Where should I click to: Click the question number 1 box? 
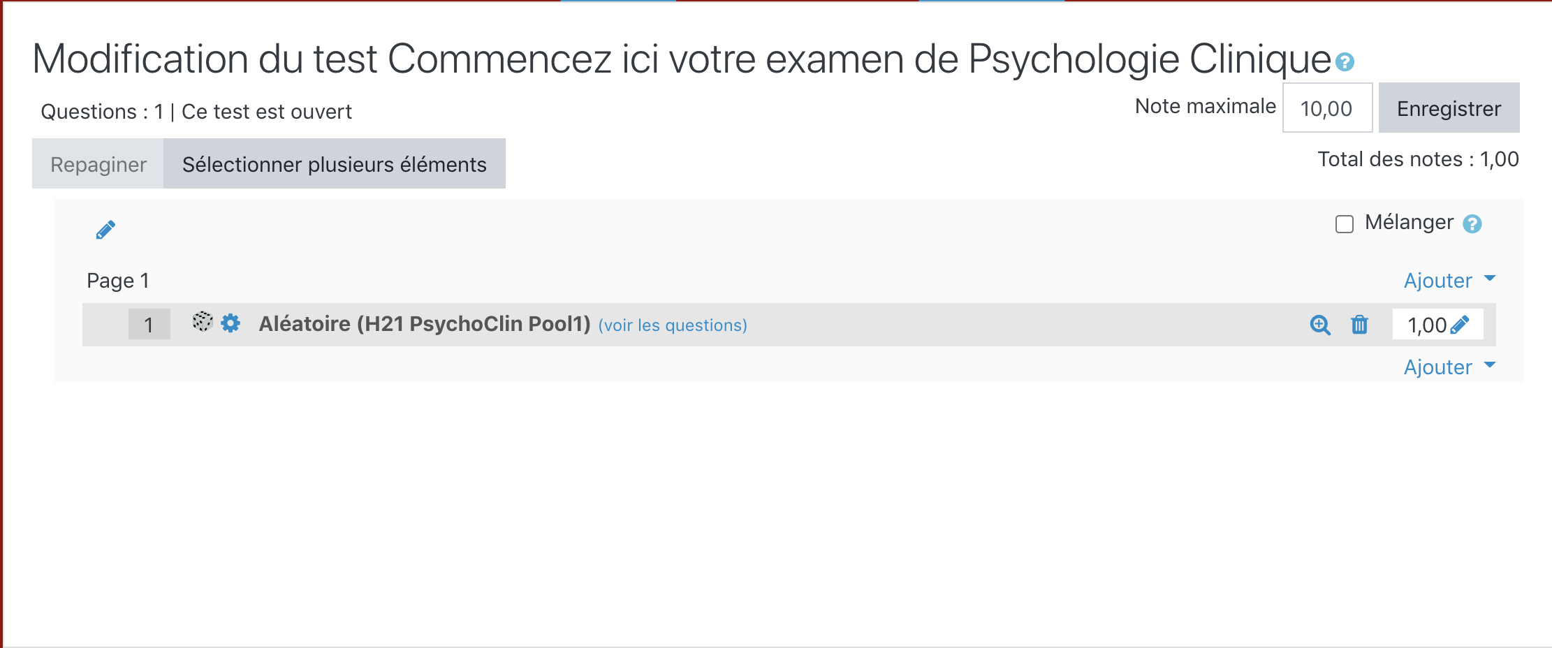tap(149, 325)
